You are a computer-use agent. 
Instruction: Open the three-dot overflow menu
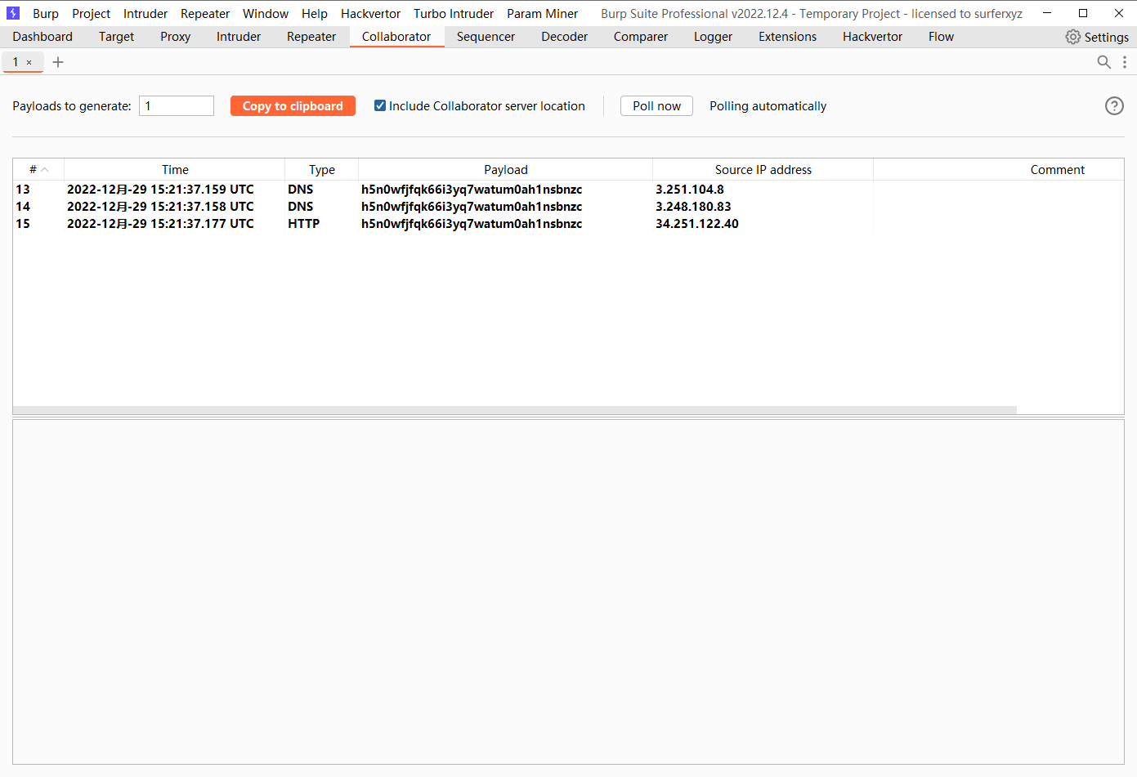1126,62
